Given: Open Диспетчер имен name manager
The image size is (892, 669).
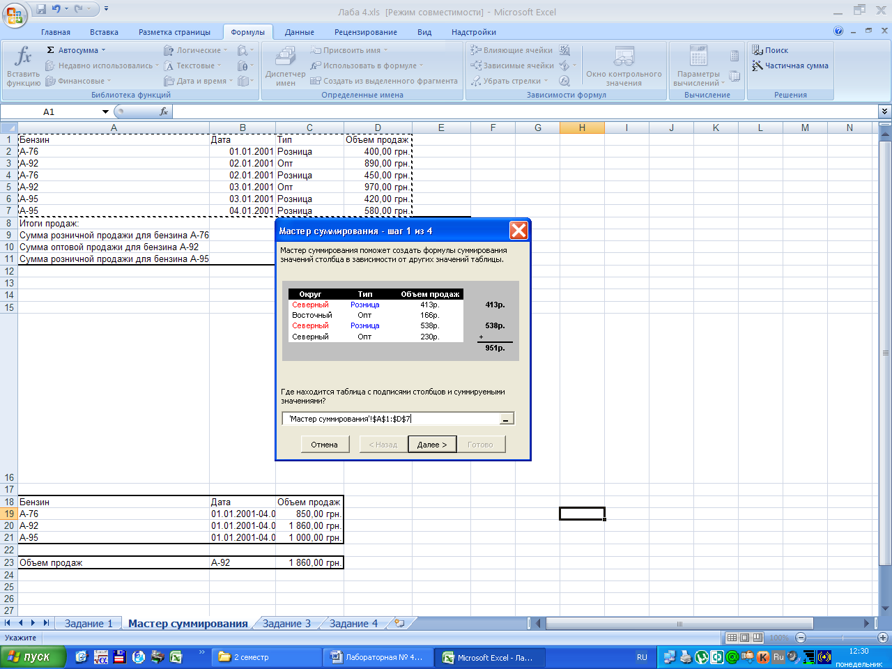Looking at the screenshot, I should tap(285, 66).
